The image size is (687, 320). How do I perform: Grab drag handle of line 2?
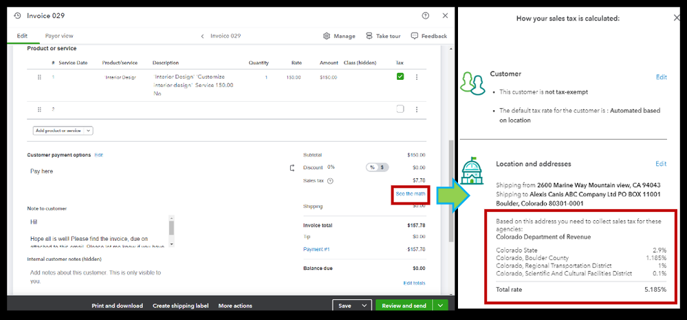(39, 109)
